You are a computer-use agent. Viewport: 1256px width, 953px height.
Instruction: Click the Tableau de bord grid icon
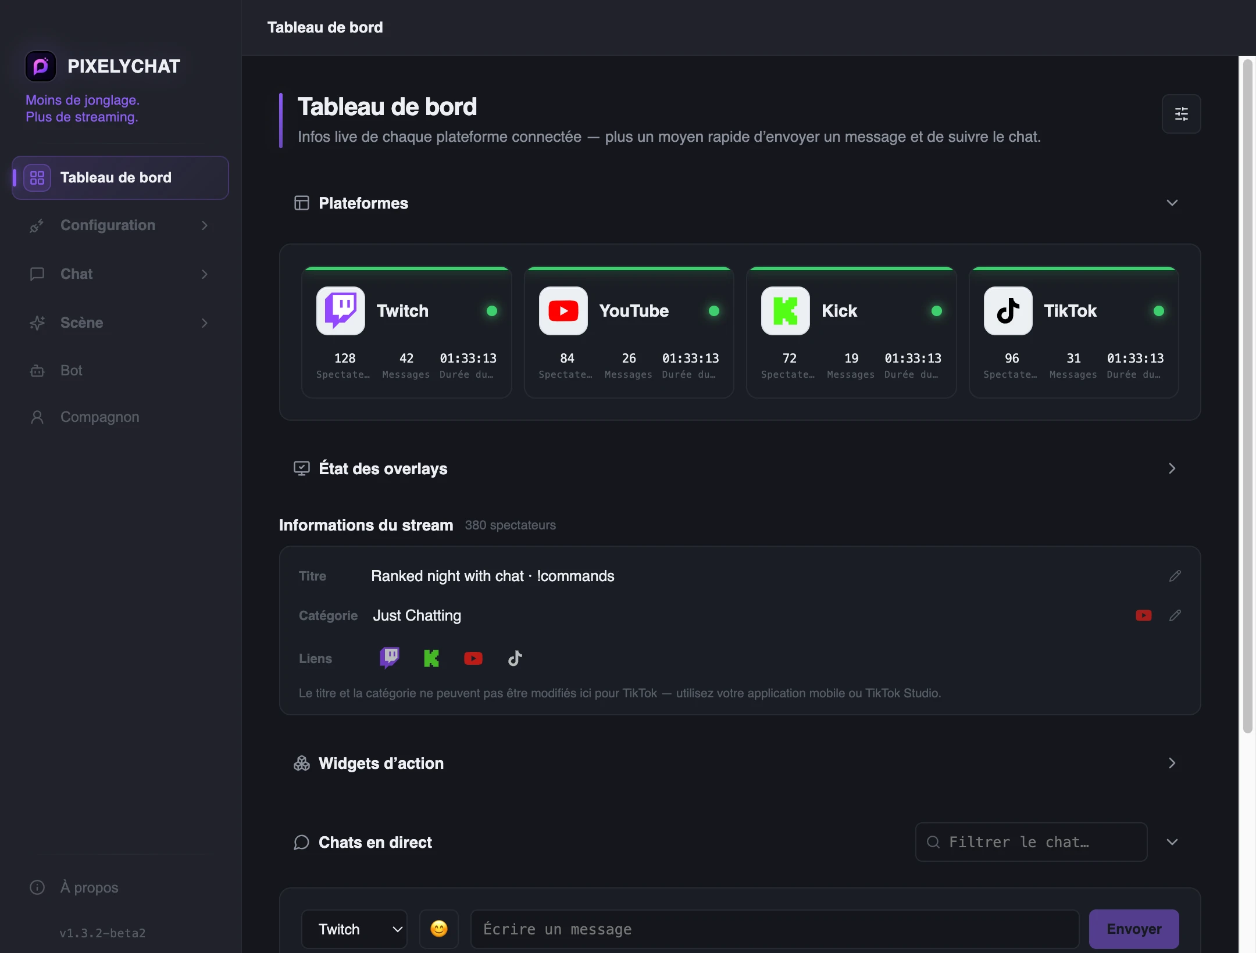click(37, 178)
